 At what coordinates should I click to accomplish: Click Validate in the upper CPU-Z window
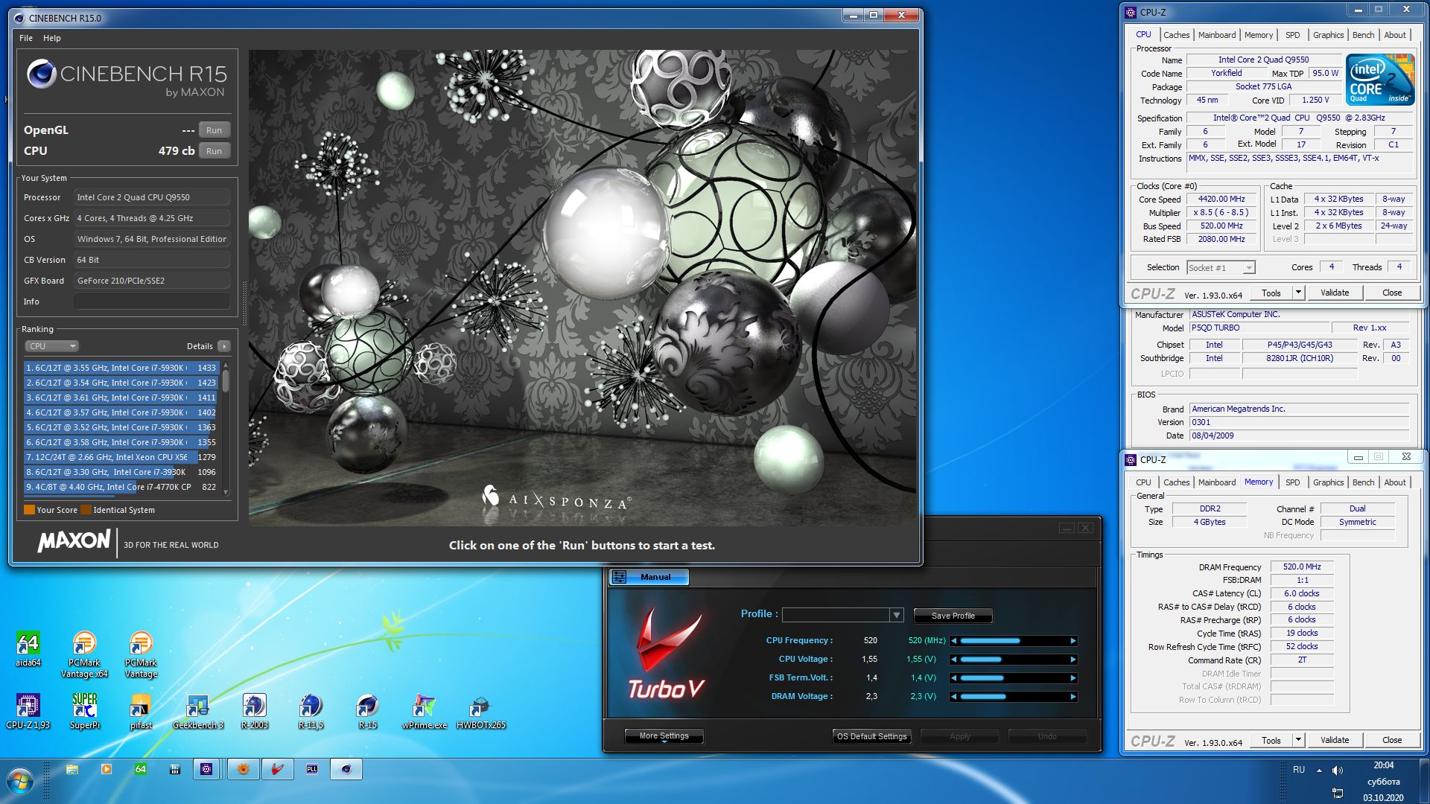pyautogui.click(x=1335, y=293)
